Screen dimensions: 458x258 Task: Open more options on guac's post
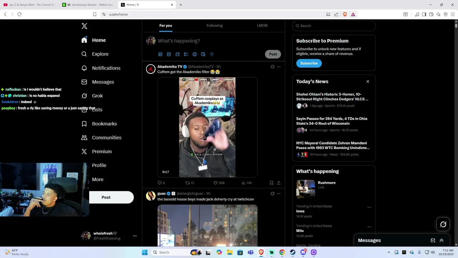tap(279, 193)
